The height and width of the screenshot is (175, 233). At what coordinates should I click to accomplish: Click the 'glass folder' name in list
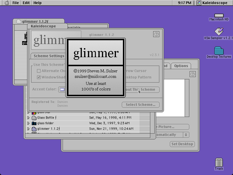pyautogui.click(x=45, y=123)
